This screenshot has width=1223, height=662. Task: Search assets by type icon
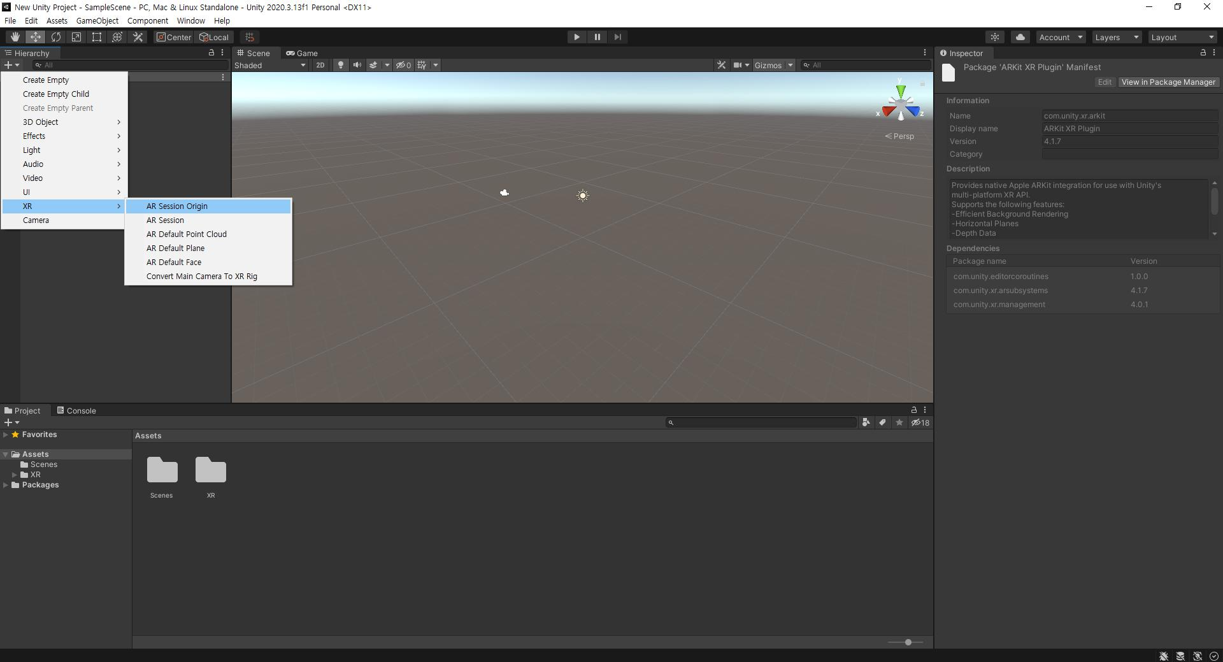pos(866,422)
